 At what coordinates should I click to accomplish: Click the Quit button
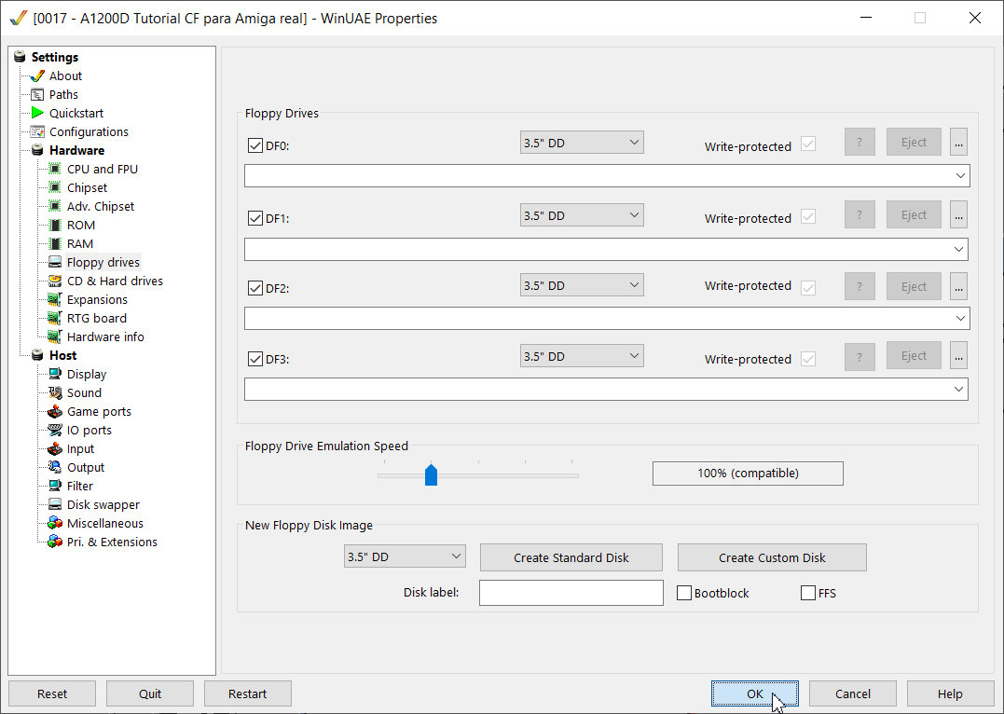(150, 693)
